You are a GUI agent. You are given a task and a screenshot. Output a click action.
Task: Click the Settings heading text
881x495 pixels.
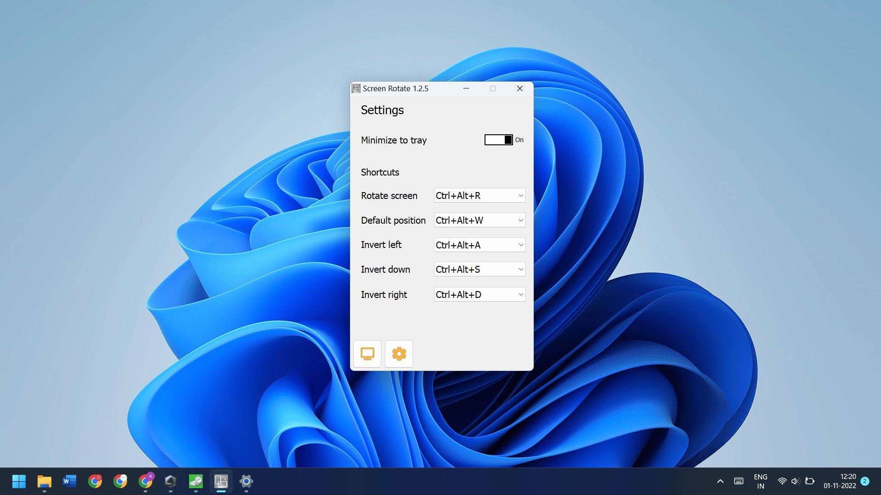tap(382, 110)
